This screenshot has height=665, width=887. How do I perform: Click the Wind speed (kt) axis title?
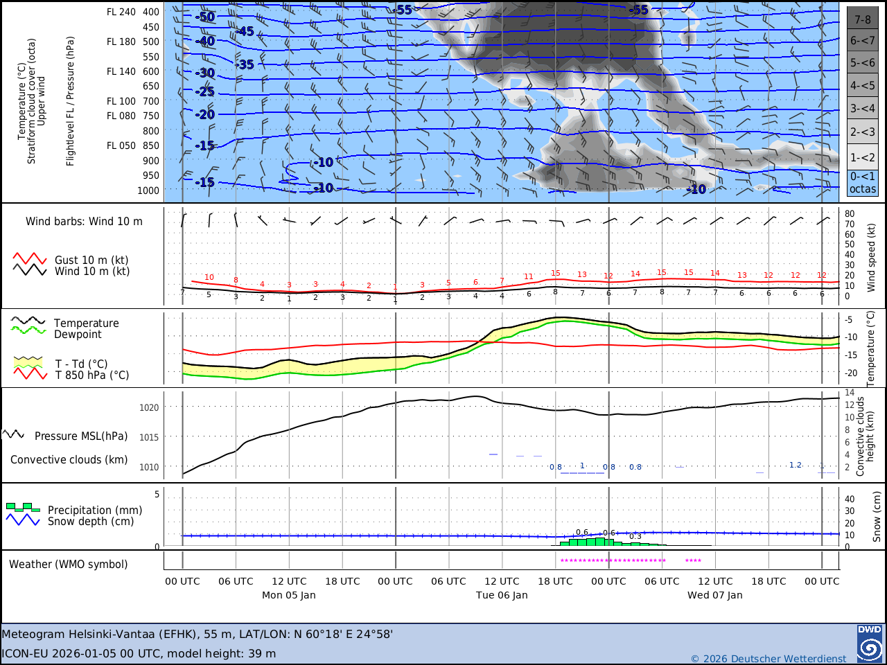872,258
